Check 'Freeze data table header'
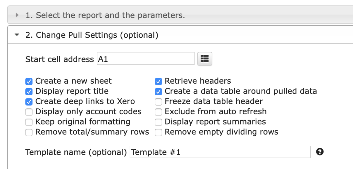Viewport: 353px width, 169px height. click(x=158, y=102)
